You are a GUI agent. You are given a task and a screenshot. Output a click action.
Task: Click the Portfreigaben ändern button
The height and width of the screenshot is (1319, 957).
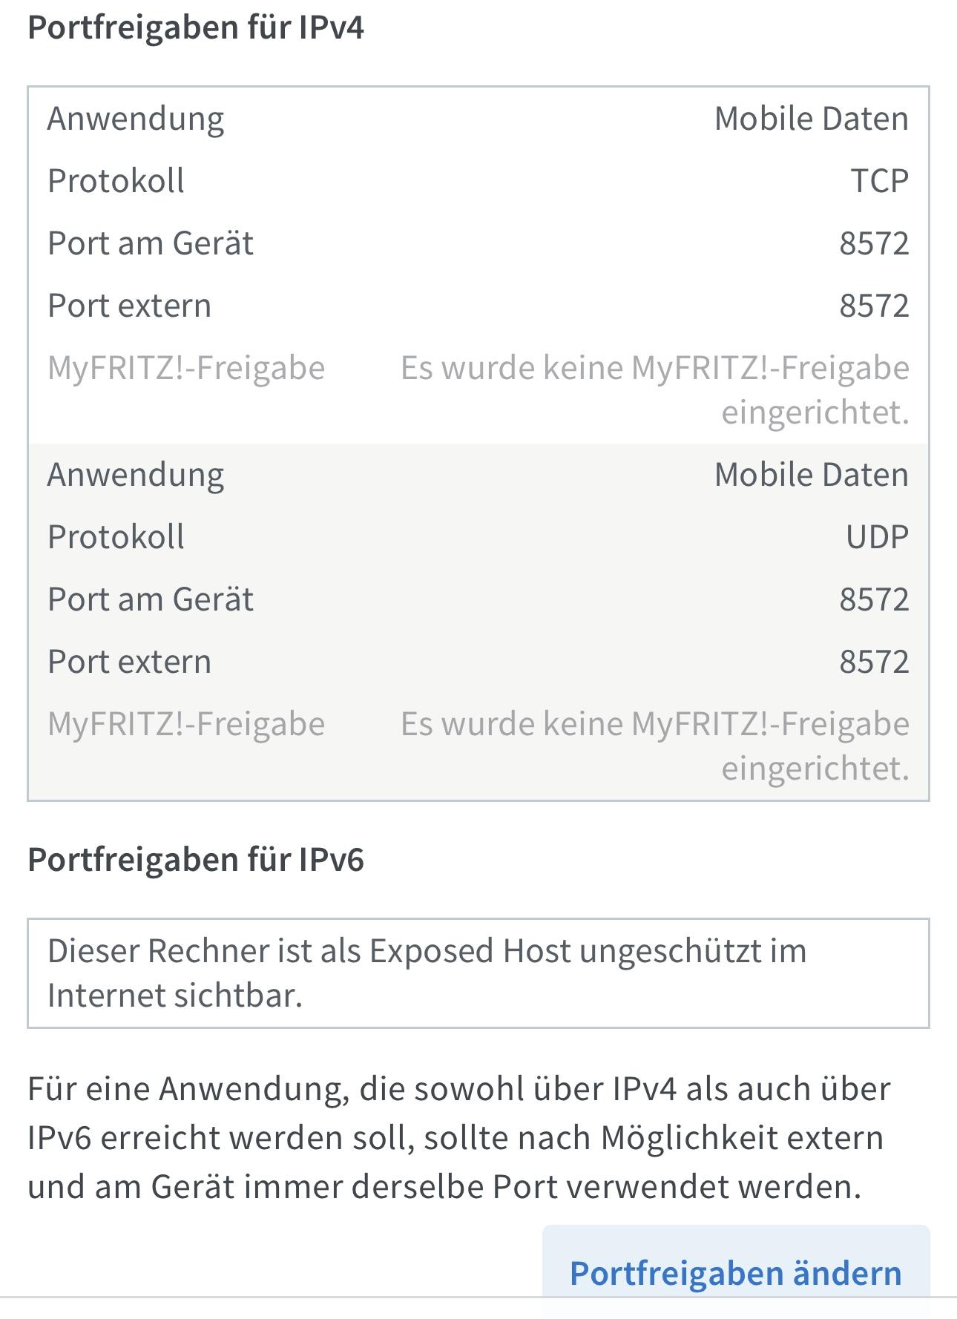click(735, 1272)
